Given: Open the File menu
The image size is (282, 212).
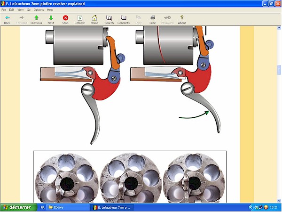Looking at the screenshot, I should (x=4, y=10).
